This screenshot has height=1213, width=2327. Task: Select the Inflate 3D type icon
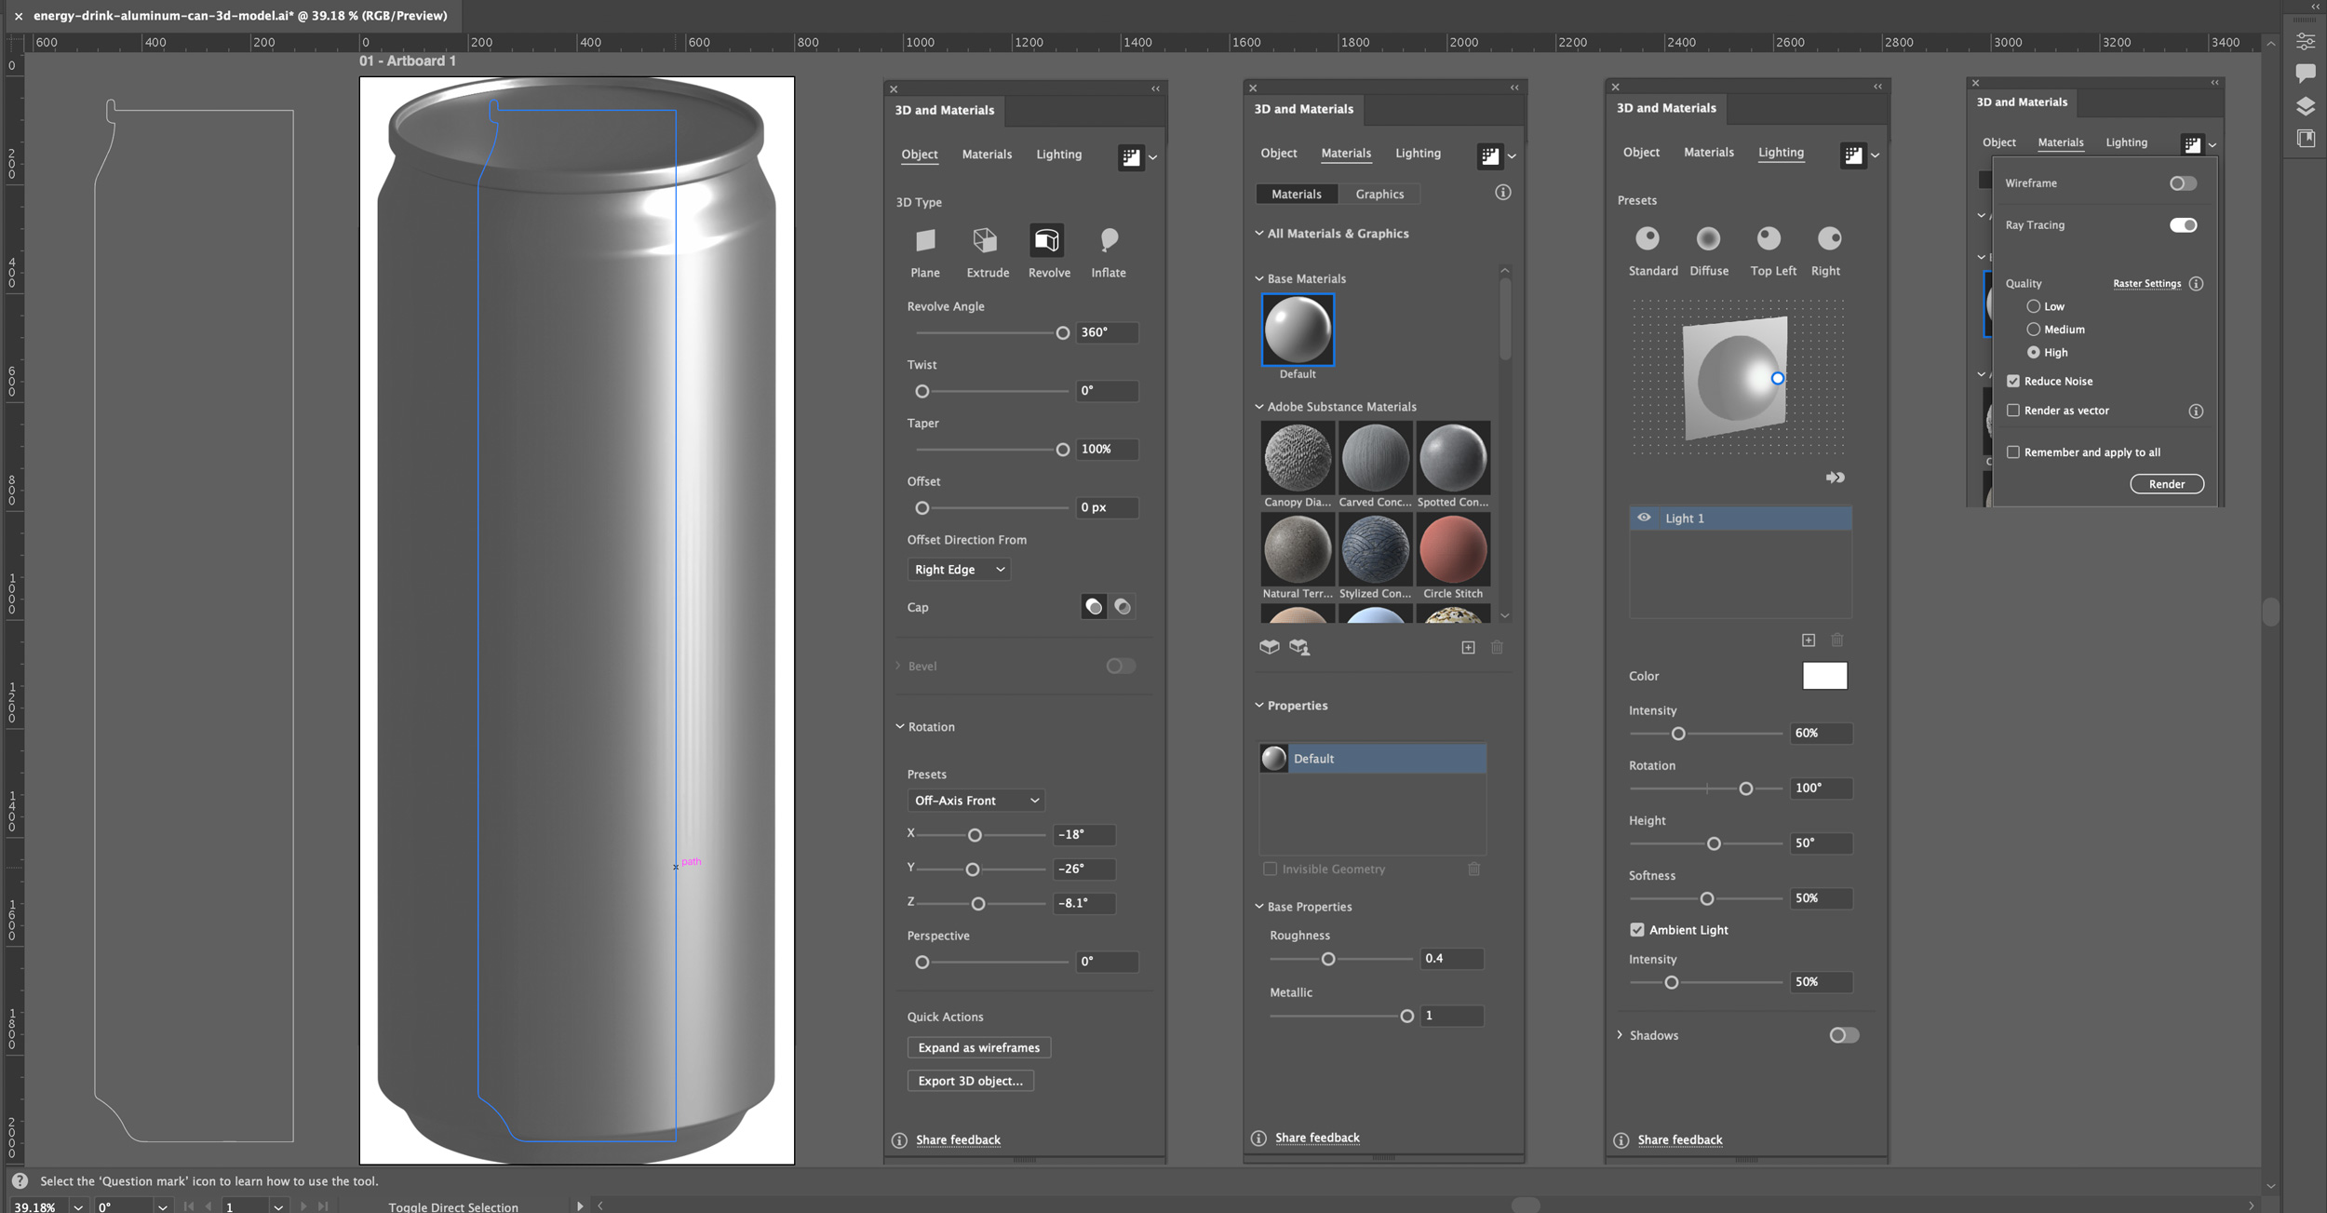1109,241
